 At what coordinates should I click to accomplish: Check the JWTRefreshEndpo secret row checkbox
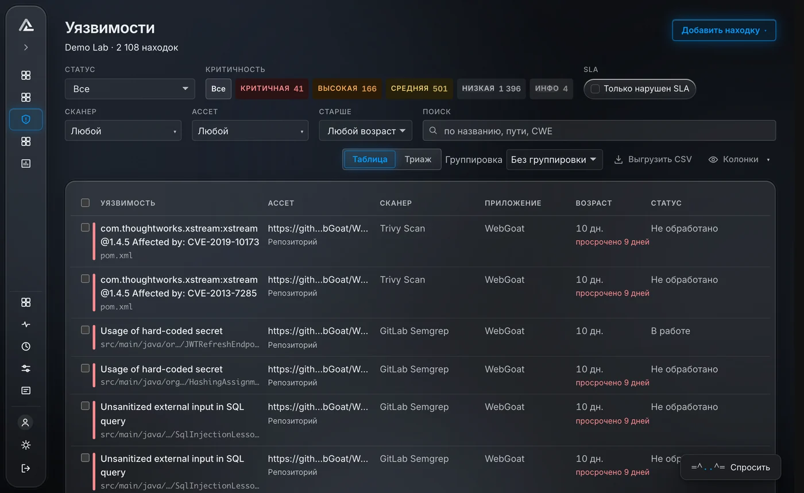[x=86, y=330]
